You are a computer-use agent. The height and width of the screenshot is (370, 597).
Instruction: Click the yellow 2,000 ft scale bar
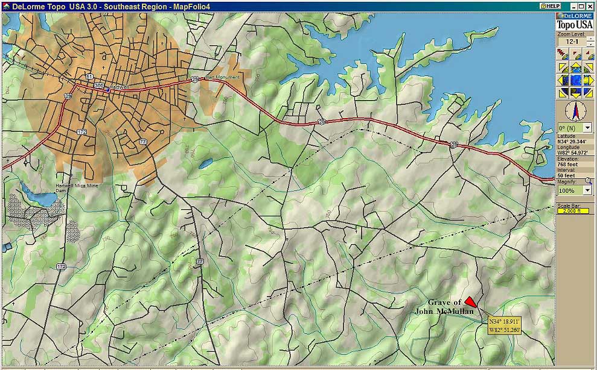[575, 211]
